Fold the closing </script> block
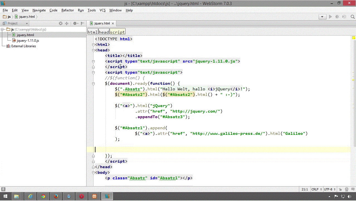This screenshot has width=356, height=201. 94,162
